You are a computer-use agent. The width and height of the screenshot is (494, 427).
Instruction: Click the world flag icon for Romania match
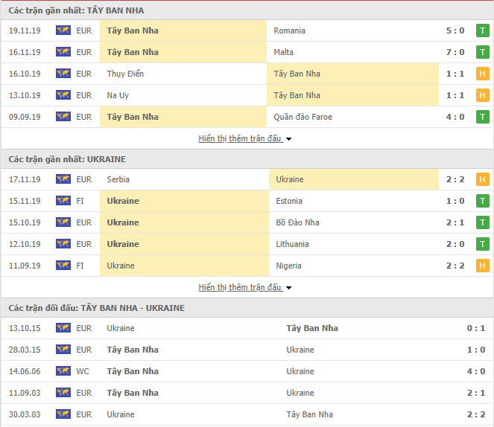click(x=63, y=30)
